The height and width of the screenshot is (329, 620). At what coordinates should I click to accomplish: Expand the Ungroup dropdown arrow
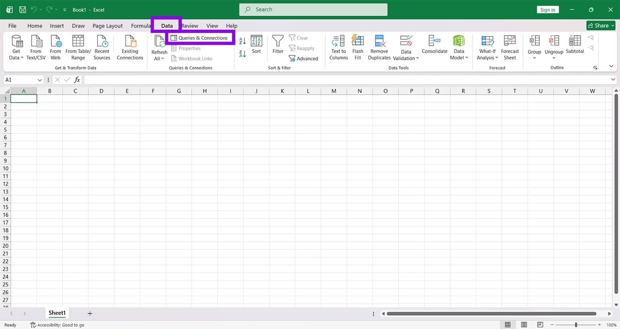[554, 58]
